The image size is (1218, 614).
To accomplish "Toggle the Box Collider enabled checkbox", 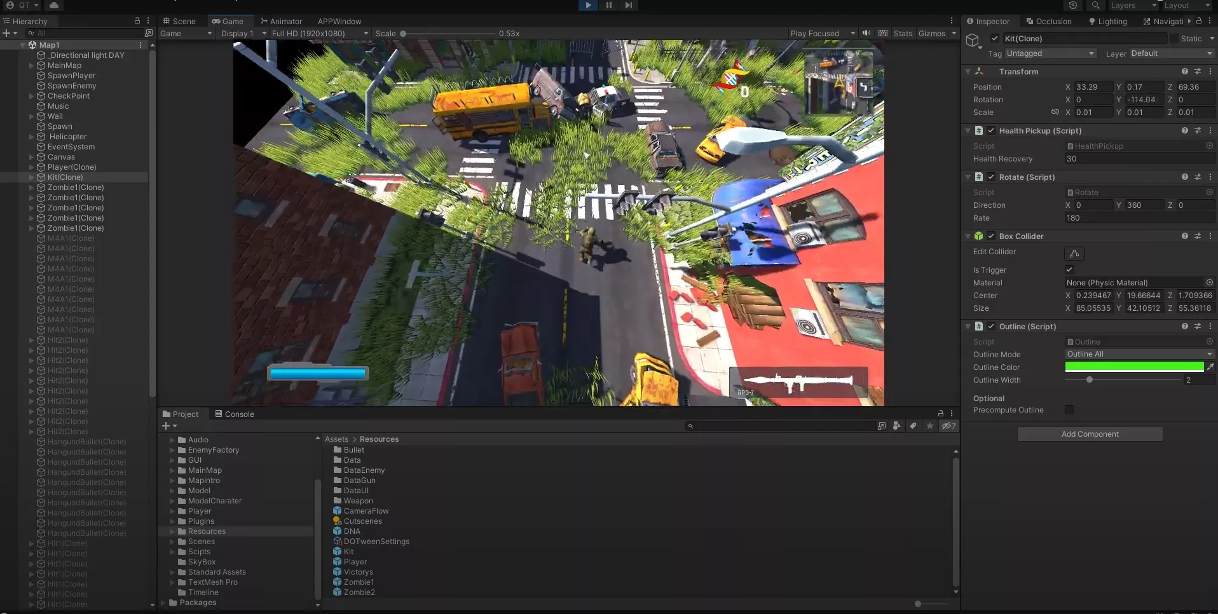I will pyautogui.click(x=991, y=236).
